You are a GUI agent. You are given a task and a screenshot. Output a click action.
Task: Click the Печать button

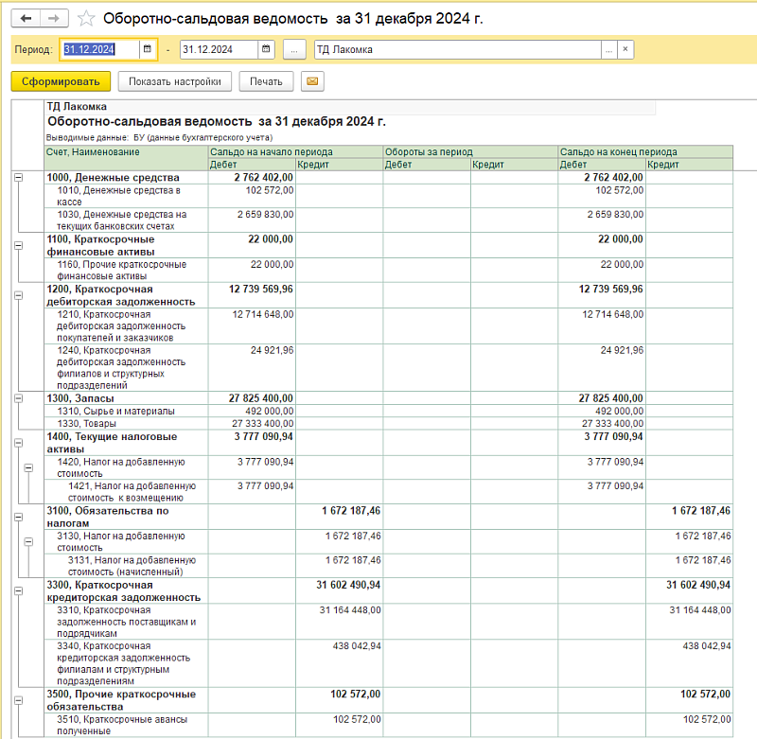pos(266,81)
